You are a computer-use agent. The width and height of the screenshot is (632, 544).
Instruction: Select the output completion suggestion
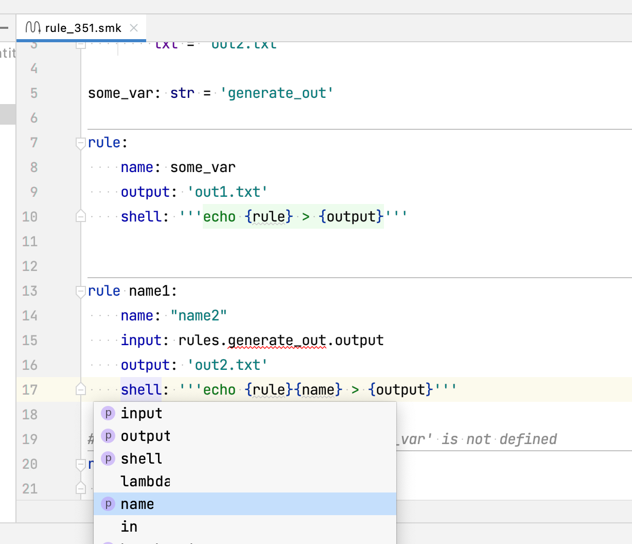click(x=146, y=435)
